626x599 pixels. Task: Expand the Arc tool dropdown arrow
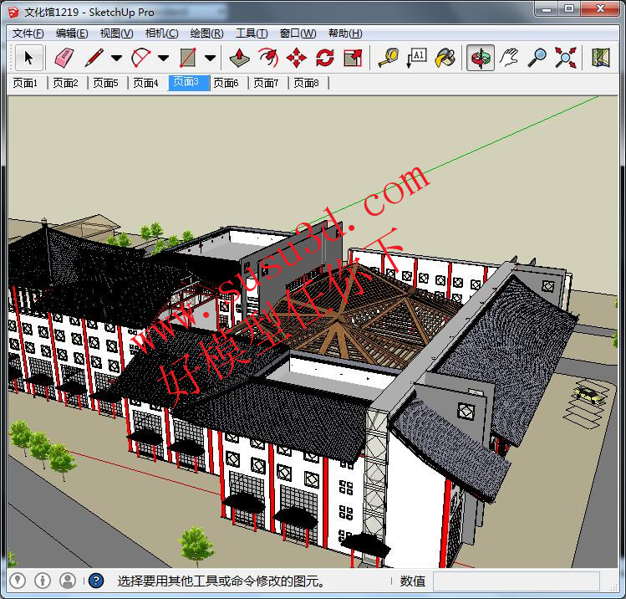163,59
